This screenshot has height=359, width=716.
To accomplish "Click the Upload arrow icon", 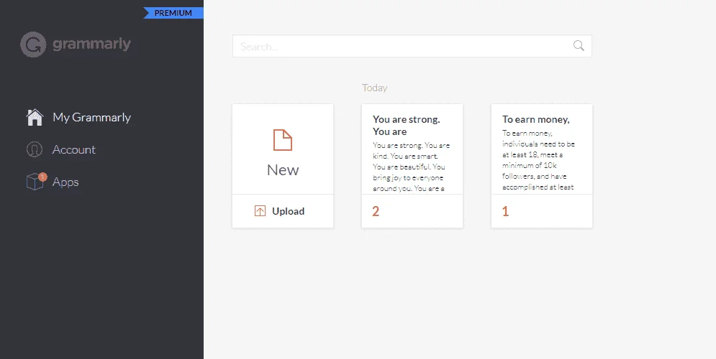I will point(260,211).
